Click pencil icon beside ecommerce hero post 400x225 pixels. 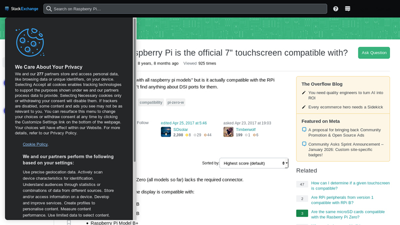point(303,107)
